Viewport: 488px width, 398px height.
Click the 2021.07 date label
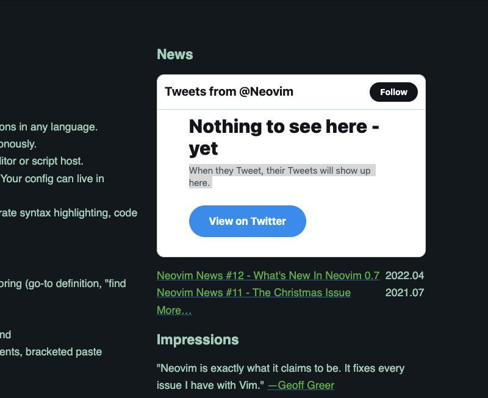[x=404, y=293]
